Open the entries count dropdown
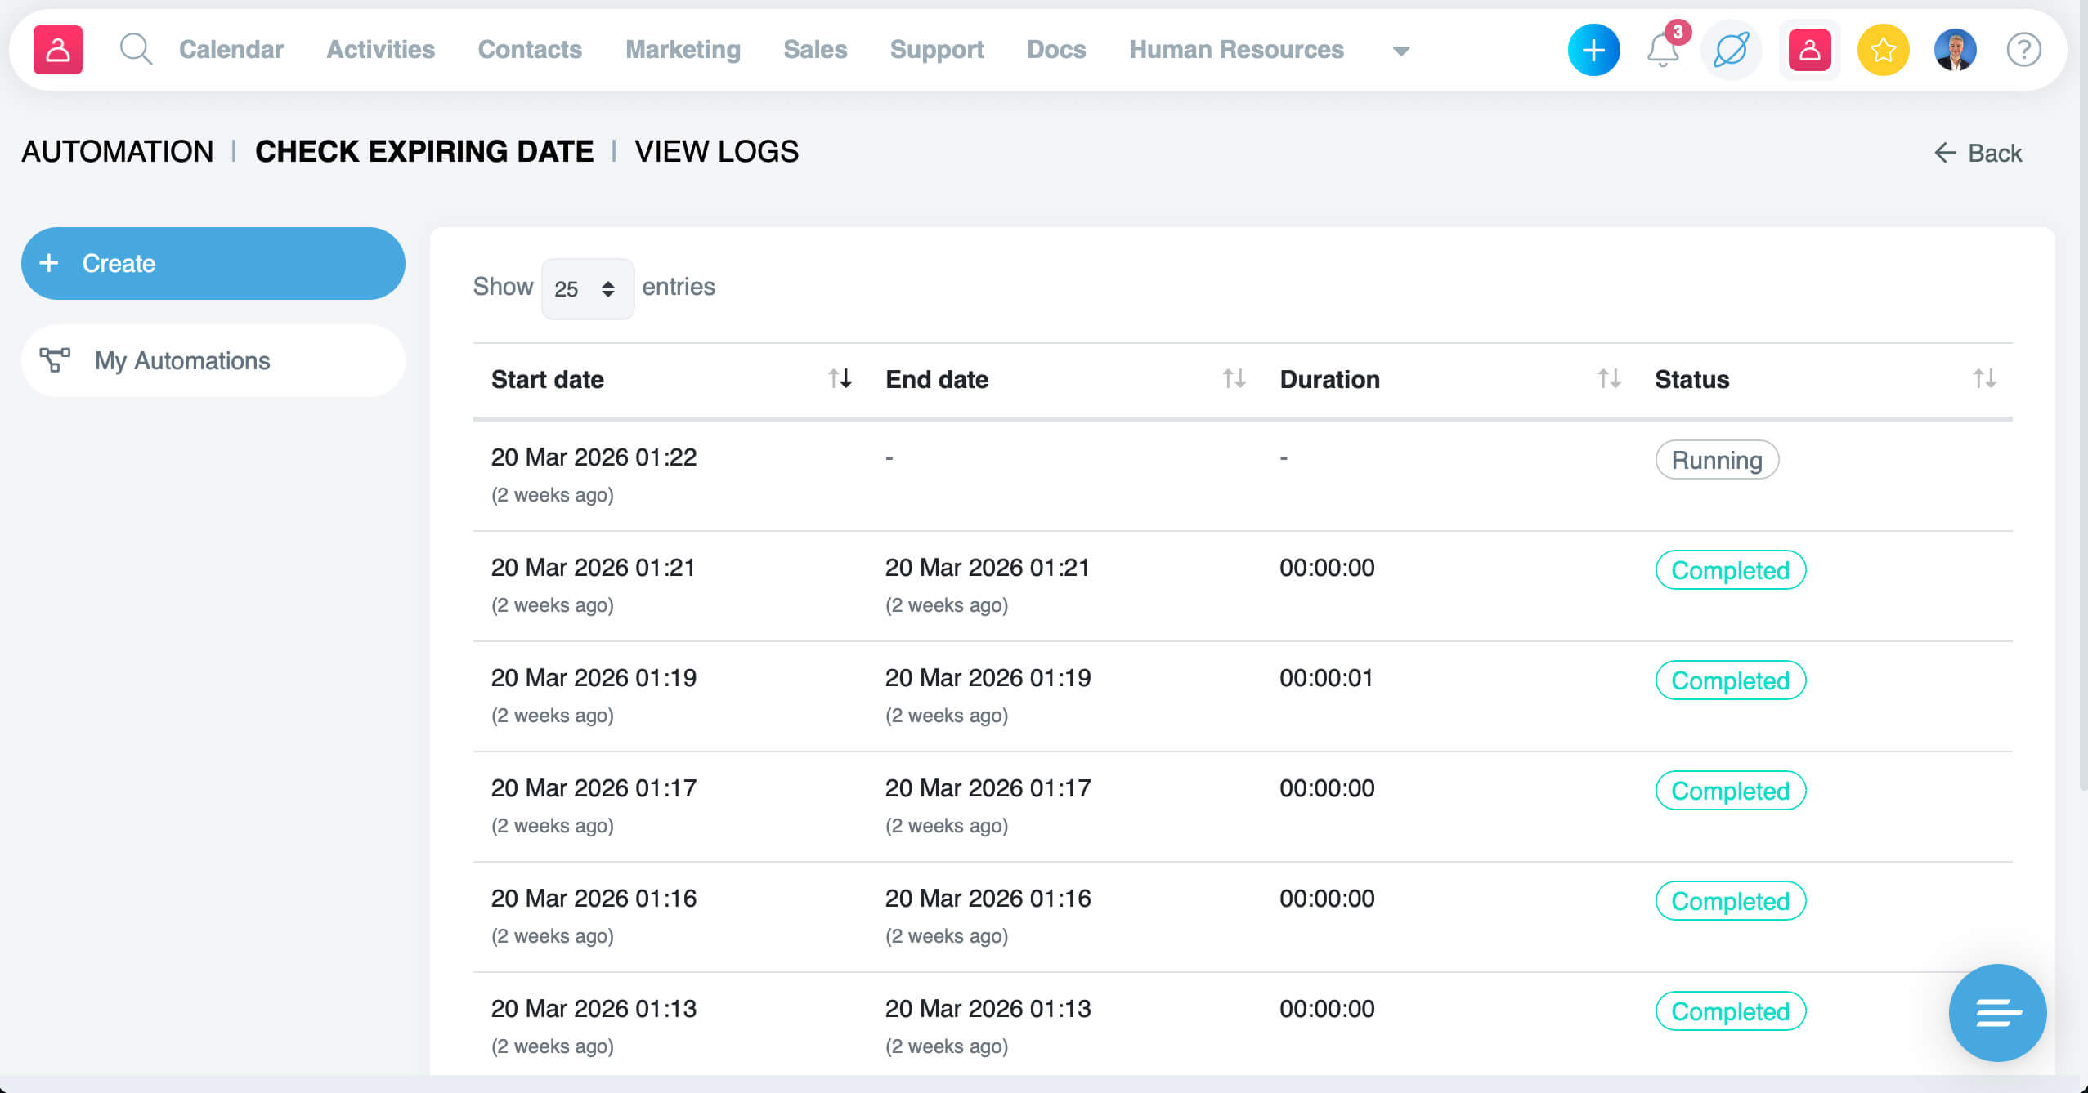Image resolution: width=2088 pixels, height=1093 pixels. (587, 288)
